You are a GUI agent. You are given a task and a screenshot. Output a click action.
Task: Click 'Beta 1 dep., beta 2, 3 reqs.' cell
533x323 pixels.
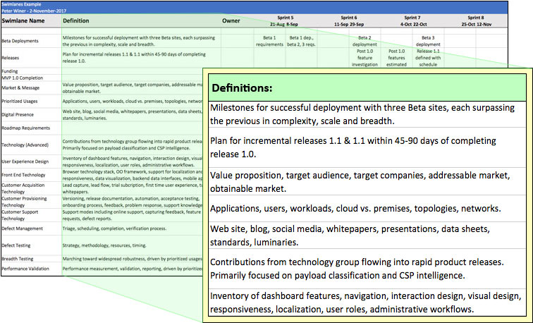pyautogui.click(x=301, y=41)
